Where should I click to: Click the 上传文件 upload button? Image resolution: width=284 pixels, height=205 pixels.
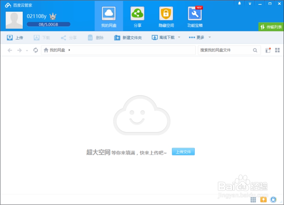pyautogui.click(x=183, y=152)
